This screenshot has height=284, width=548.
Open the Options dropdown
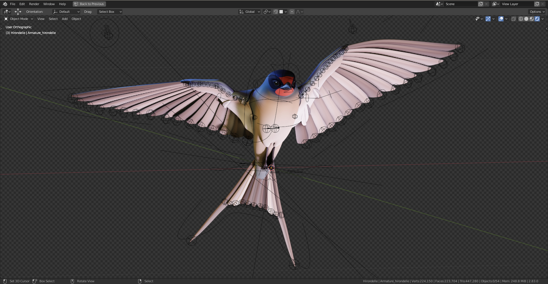click(x=537, y=12)
